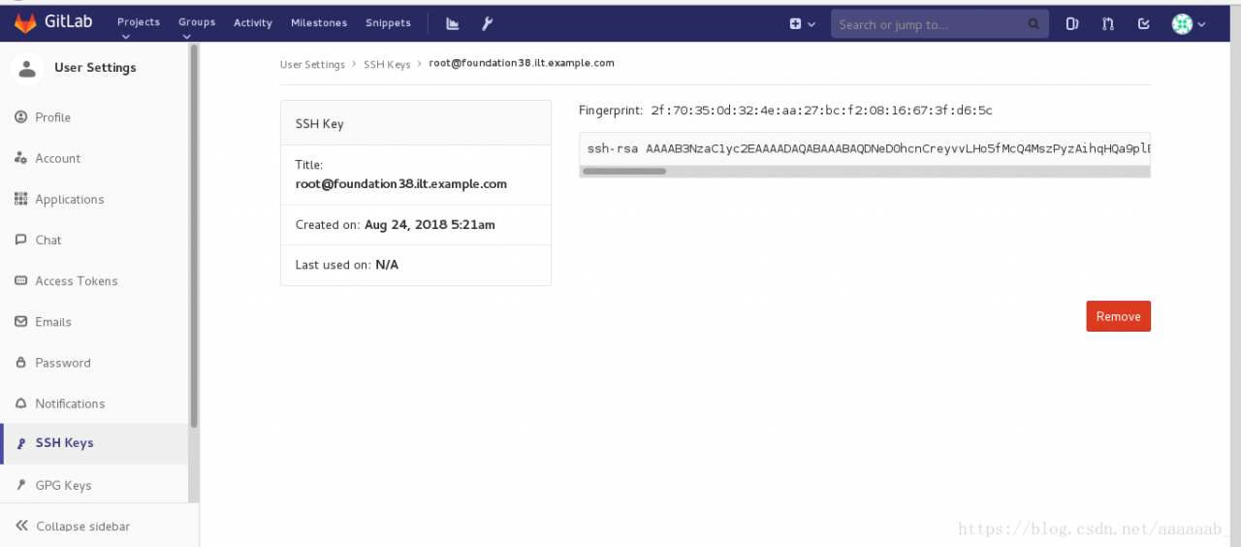Screen dimensions: 1241x547
Task: Click the 'Aug 24, 2018 5:21am' date
Action: tap(430, 224)
